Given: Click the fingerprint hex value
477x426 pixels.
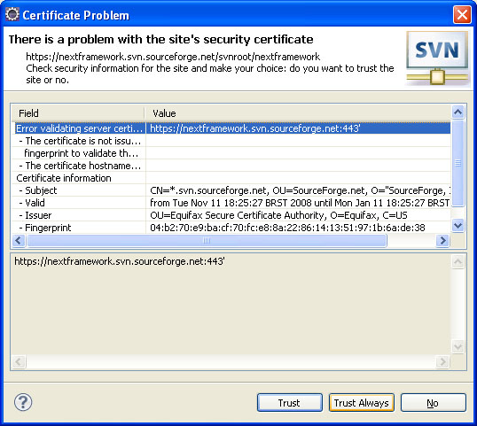Looking at the screenshot, I should point(287,228).
